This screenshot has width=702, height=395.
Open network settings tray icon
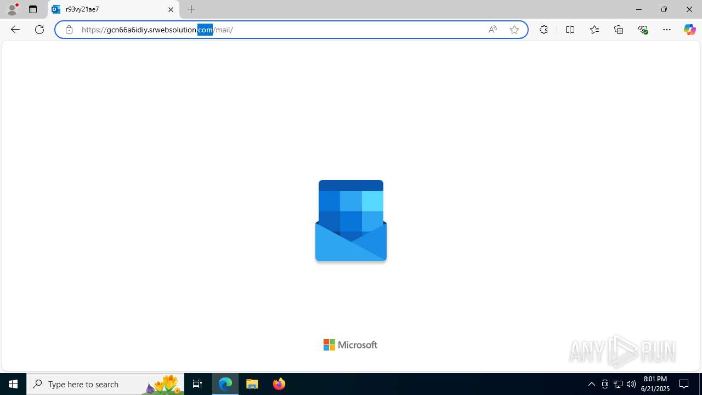click(618, 384)
